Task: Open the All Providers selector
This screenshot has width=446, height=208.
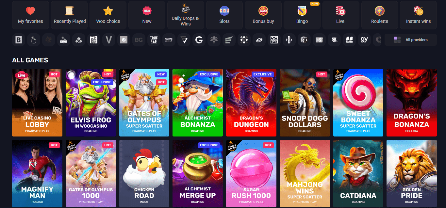Action: coord(410,40)
